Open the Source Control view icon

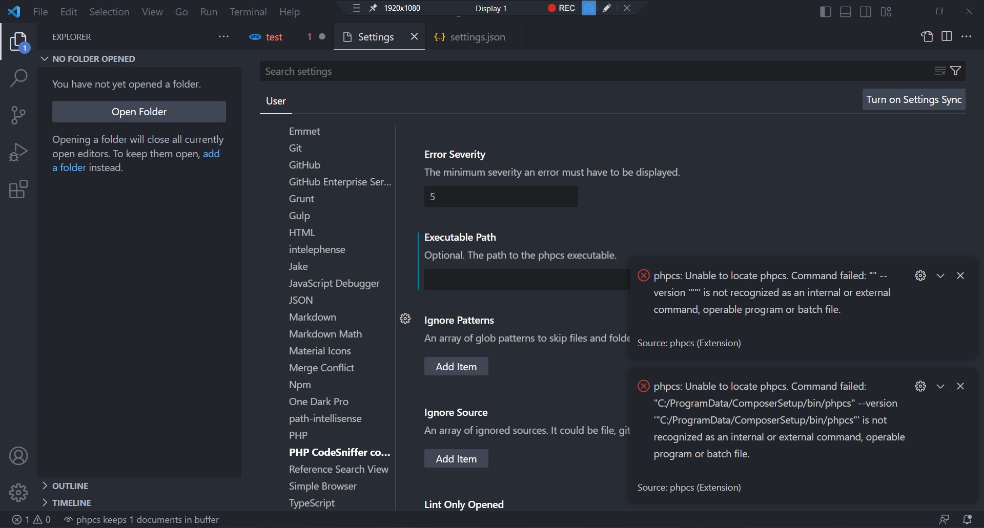coord(18,115)
